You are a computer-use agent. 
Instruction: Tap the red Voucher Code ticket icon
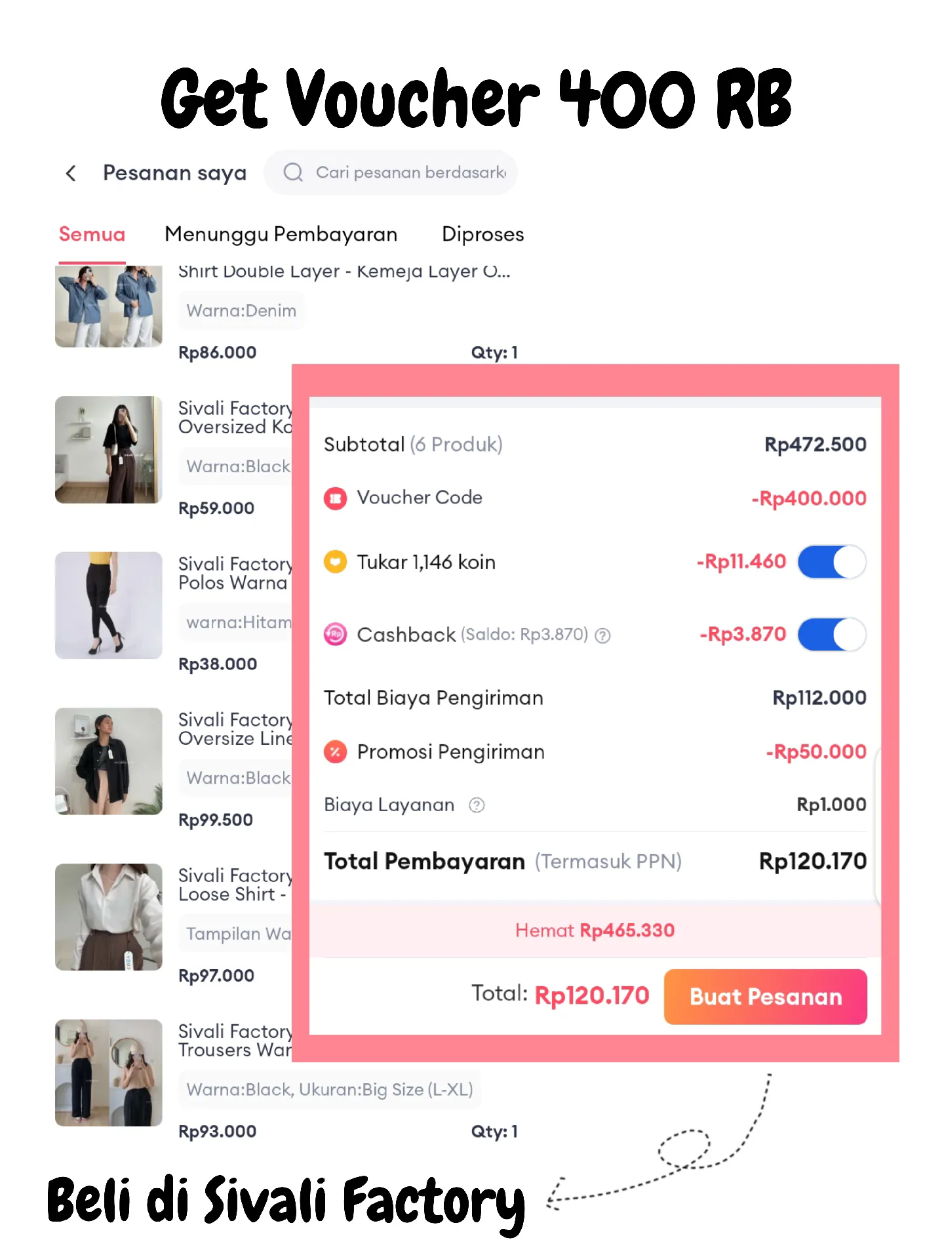coord(335,498)
